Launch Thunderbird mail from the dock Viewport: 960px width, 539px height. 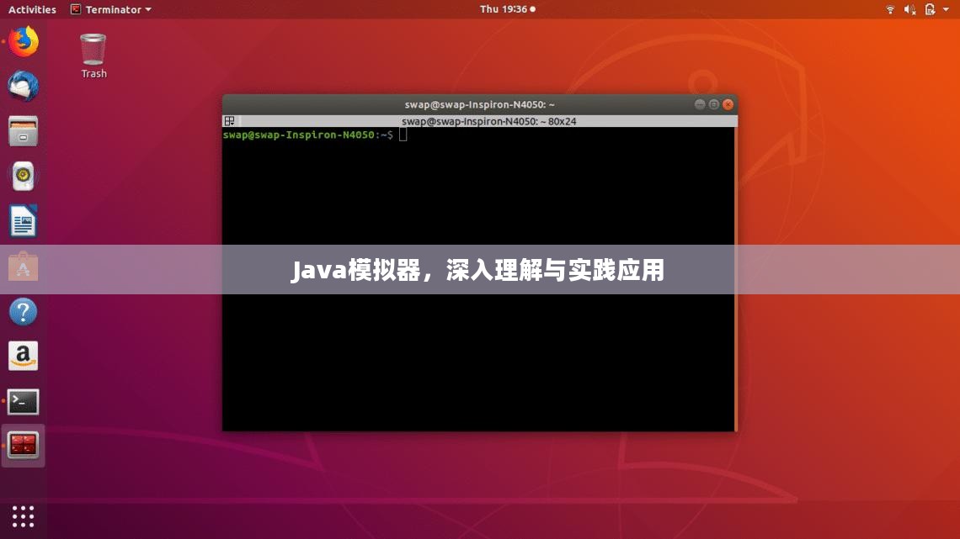click(x=24, y=86)
